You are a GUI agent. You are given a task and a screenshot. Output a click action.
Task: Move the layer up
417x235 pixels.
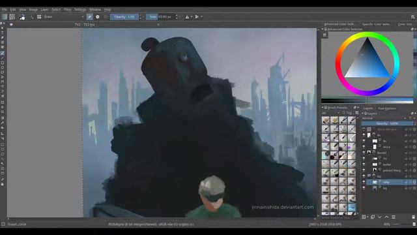[386, 217]
